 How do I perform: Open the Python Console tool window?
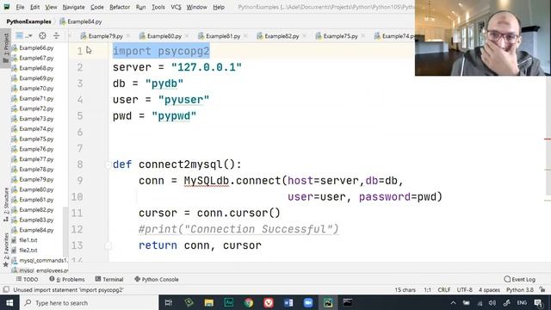click(157, 279)
